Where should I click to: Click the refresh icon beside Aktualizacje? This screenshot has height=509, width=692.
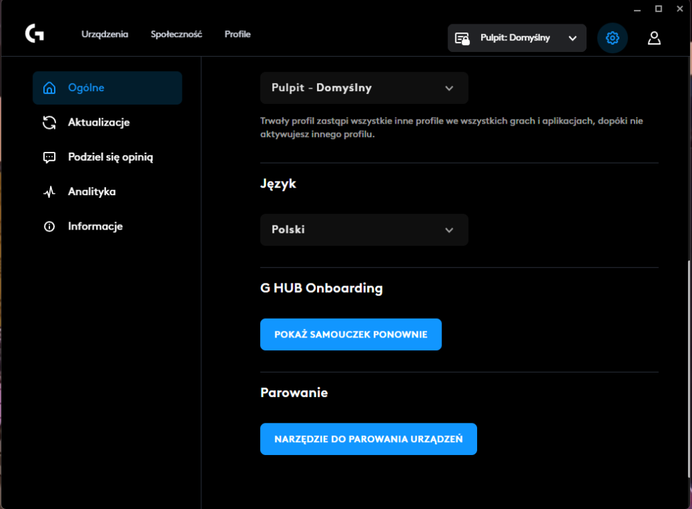coord(49,122)
